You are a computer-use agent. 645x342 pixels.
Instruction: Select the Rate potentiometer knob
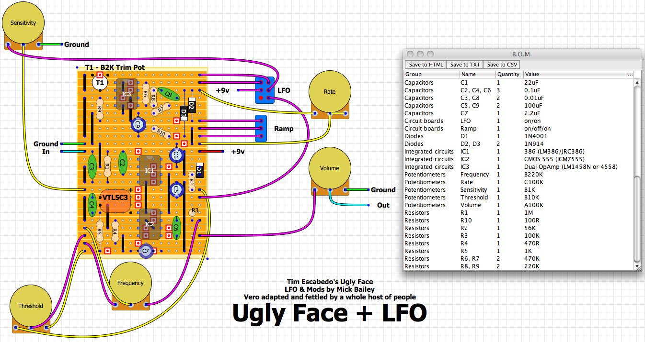[330, 92]
